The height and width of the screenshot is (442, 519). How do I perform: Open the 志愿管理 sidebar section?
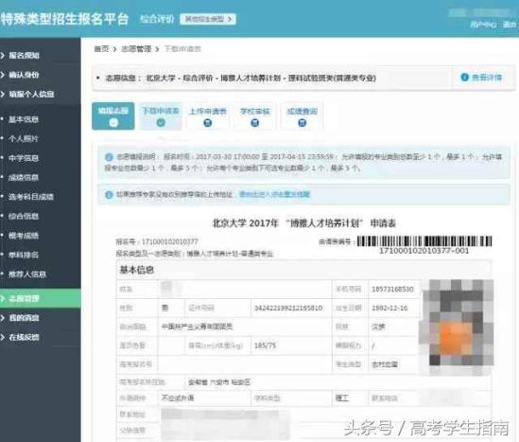[x=40, y=298]
